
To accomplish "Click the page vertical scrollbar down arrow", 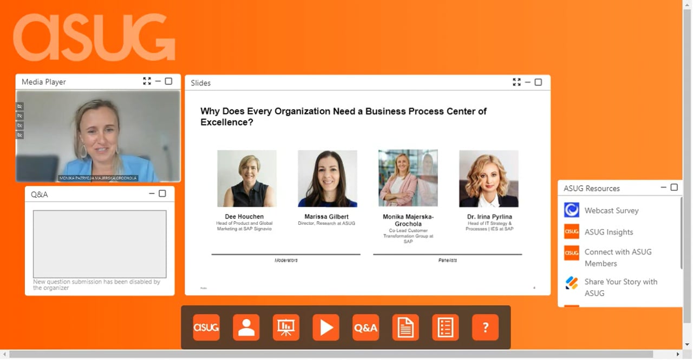I will pyautogui.click(x=687, y=344).
